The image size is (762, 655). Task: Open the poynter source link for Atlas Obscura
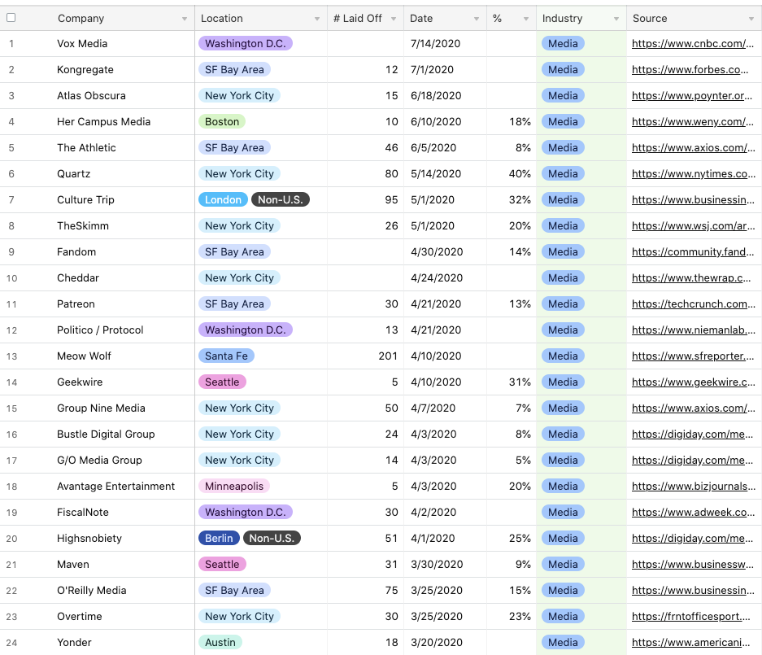click(x=692, y=96)
